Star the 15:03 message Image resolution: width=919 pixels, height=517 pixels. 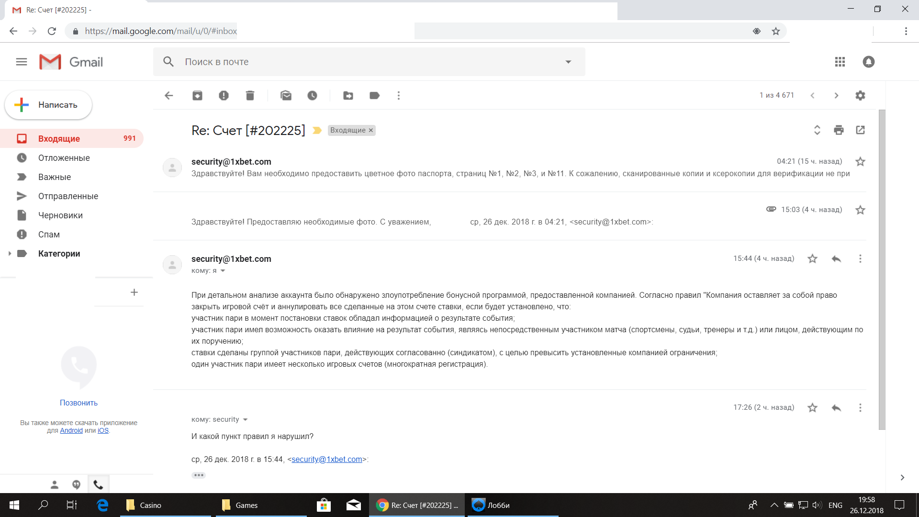[860, 210]
